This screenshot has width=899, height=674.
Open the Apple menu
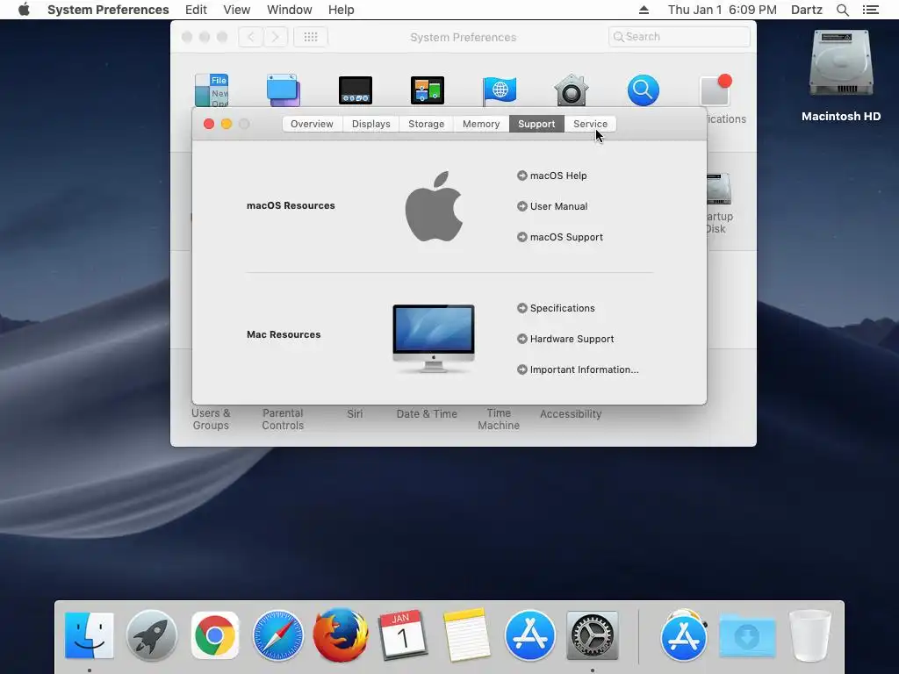[x=24, y=10]
